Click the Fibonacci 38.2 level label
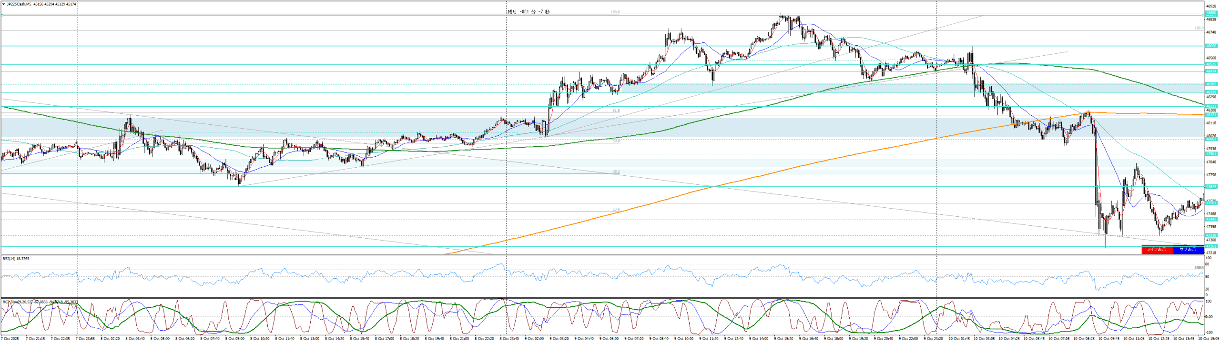1220x343 pixels. (616, 171)
